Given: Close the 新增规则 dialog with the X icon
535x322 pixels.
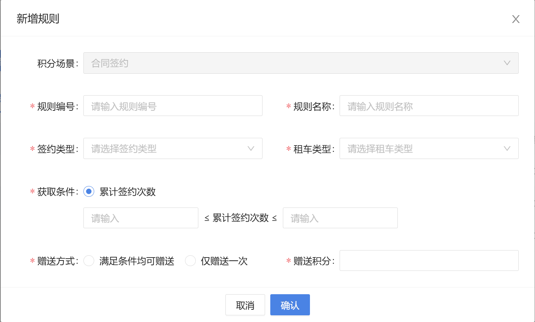Looking at the screenshot, I should 515,19.
